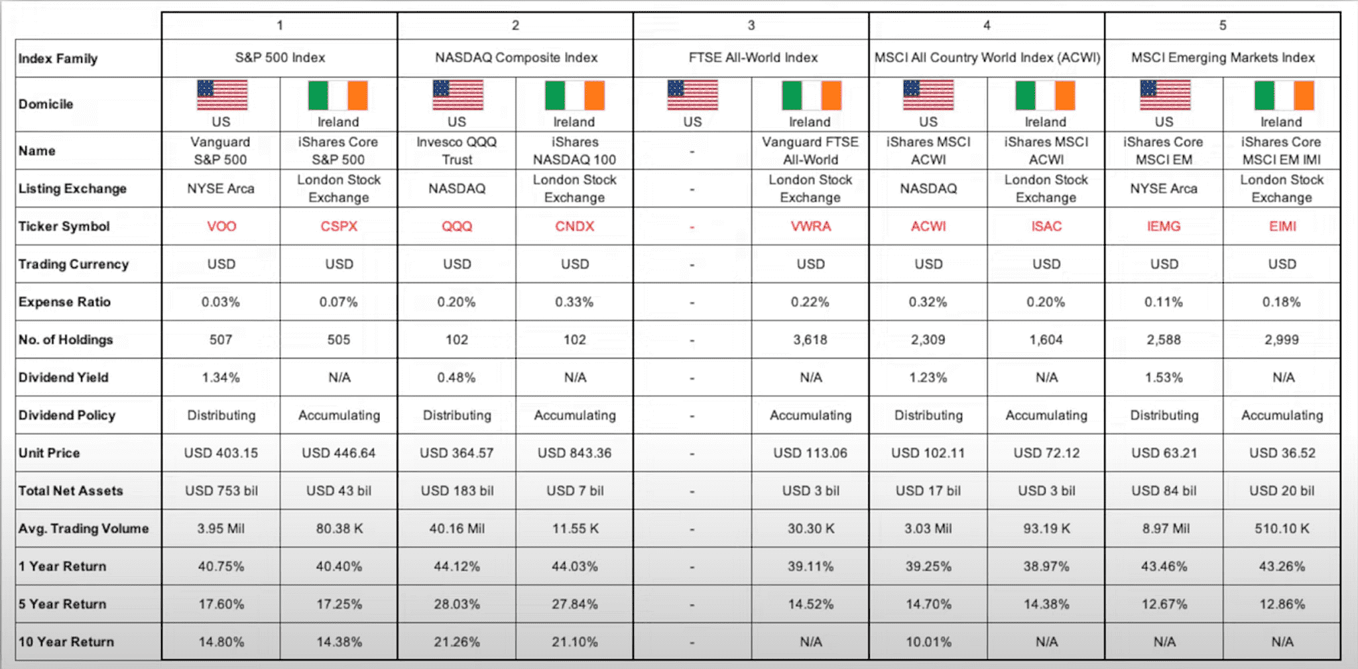Click the column header numbered 3

click(751, 25)
